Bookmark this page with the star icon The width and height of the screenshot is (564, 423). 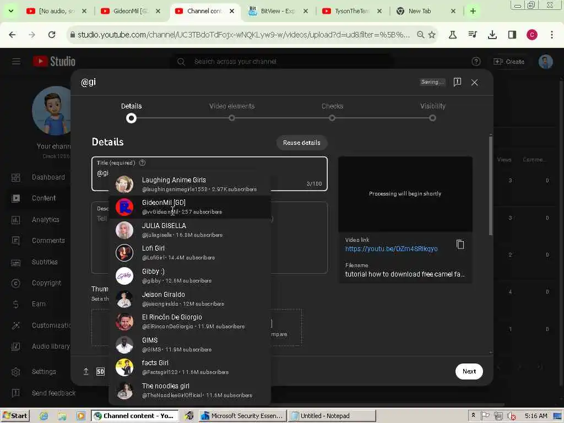[x=432, y=35]
